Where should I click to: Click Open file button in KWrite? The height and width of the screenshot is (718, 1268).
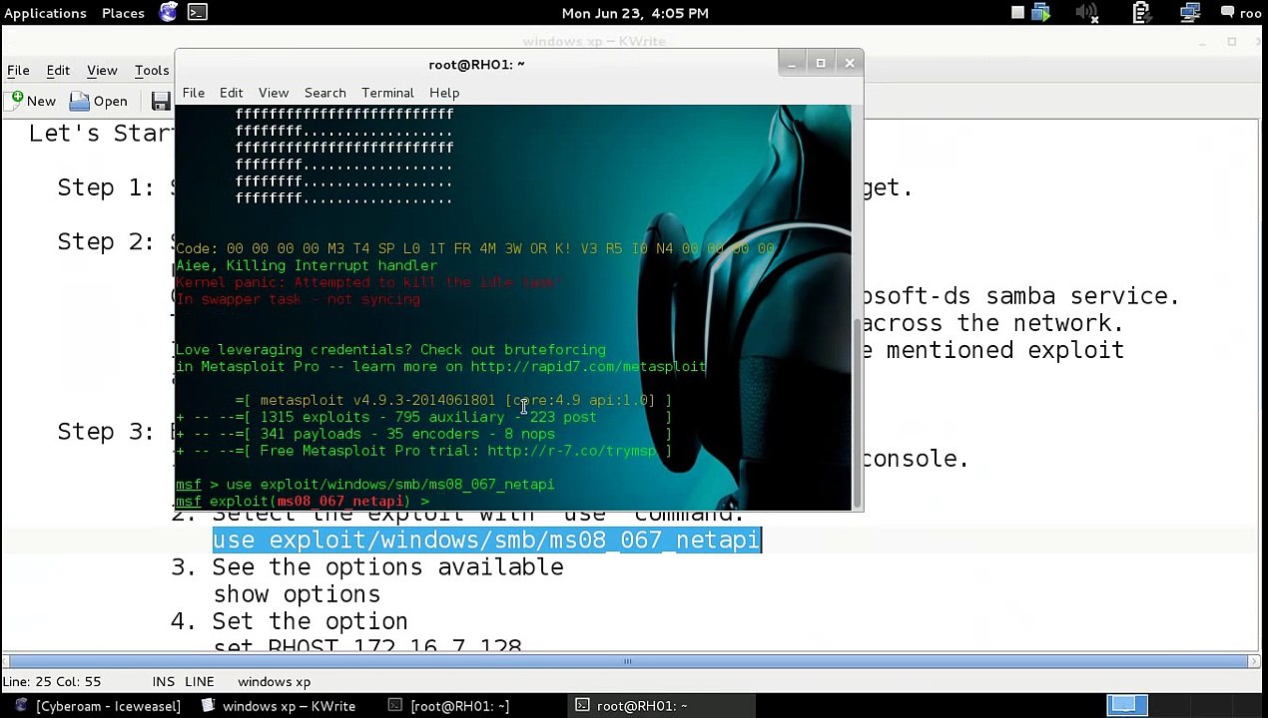tap(99, 101)
